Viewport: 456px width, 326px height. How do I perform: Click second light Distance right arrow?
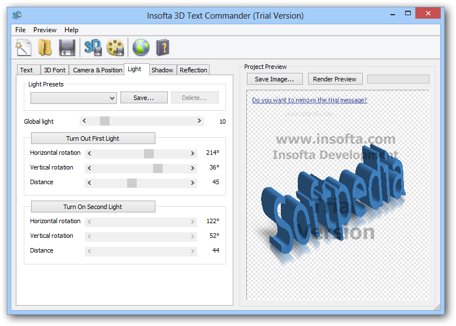pyautogui.click(x=193, y=251)
